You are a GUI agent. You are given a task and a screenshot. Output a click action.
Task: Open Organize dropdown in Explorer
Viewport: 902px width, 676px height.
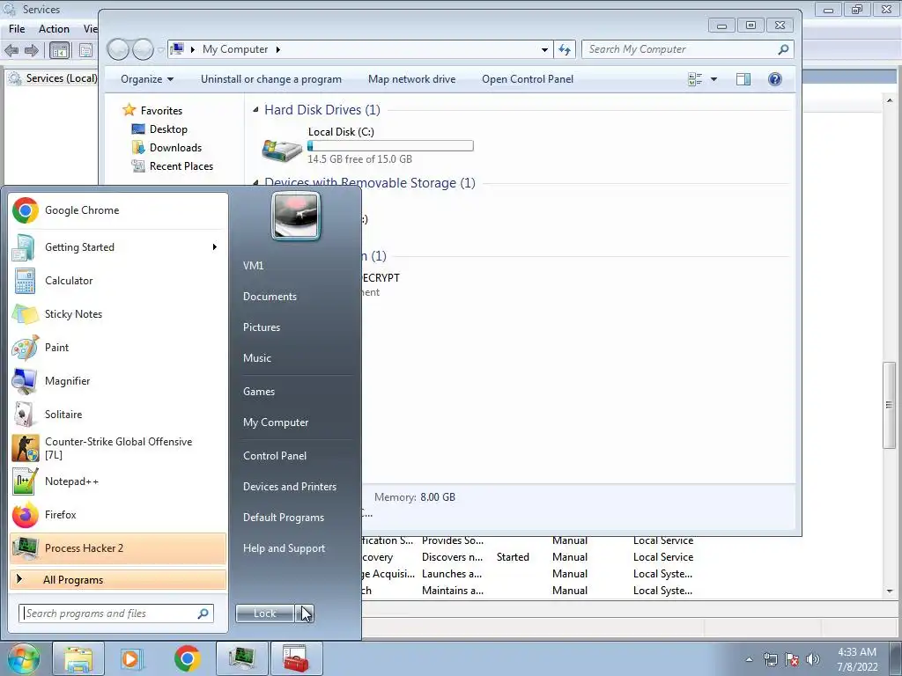point(147,79)
